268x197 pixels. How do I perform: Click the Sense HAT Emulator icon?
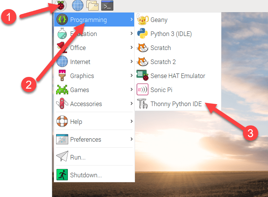(142, 76)
